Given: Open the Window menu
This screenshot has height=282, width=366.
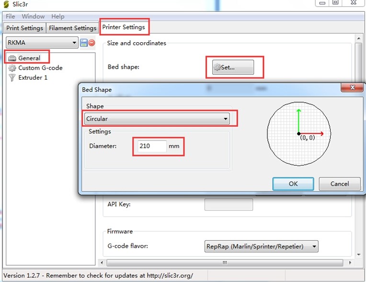Looking at the screenshot, I should pyautogui.click(x=33, y=16).
